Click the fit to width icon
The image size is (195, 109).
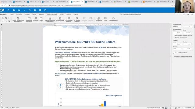tap(179, 108)
